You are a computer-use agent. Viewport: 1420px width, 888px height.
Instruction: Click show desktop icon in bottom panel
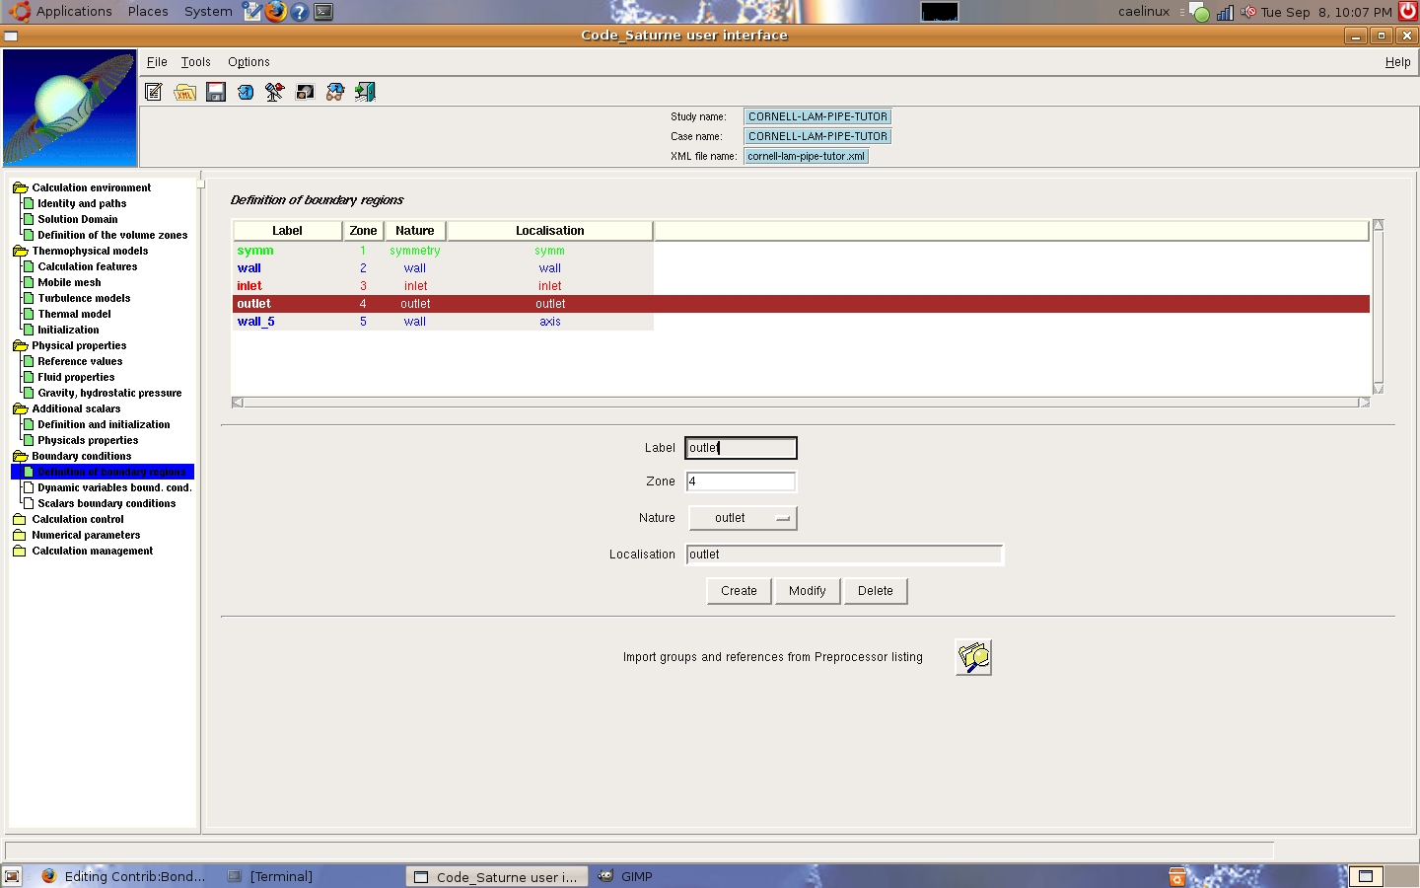[12, 876]
